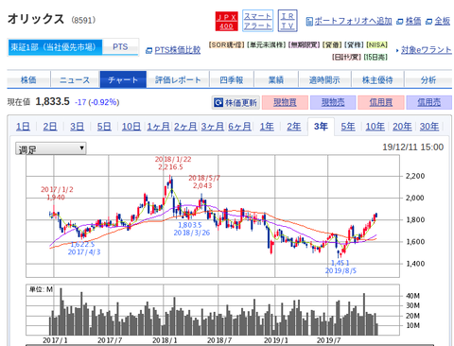Open the 分析 tab

(x=428, y=79)
